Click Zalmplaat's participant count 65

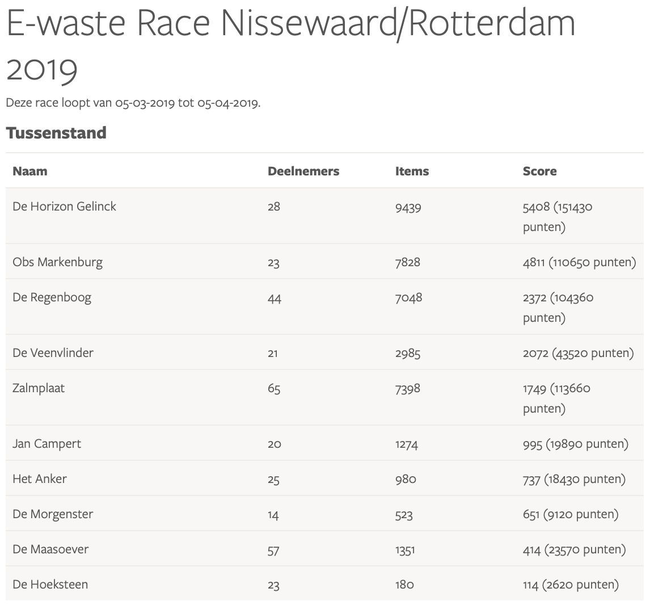[274, 389]
